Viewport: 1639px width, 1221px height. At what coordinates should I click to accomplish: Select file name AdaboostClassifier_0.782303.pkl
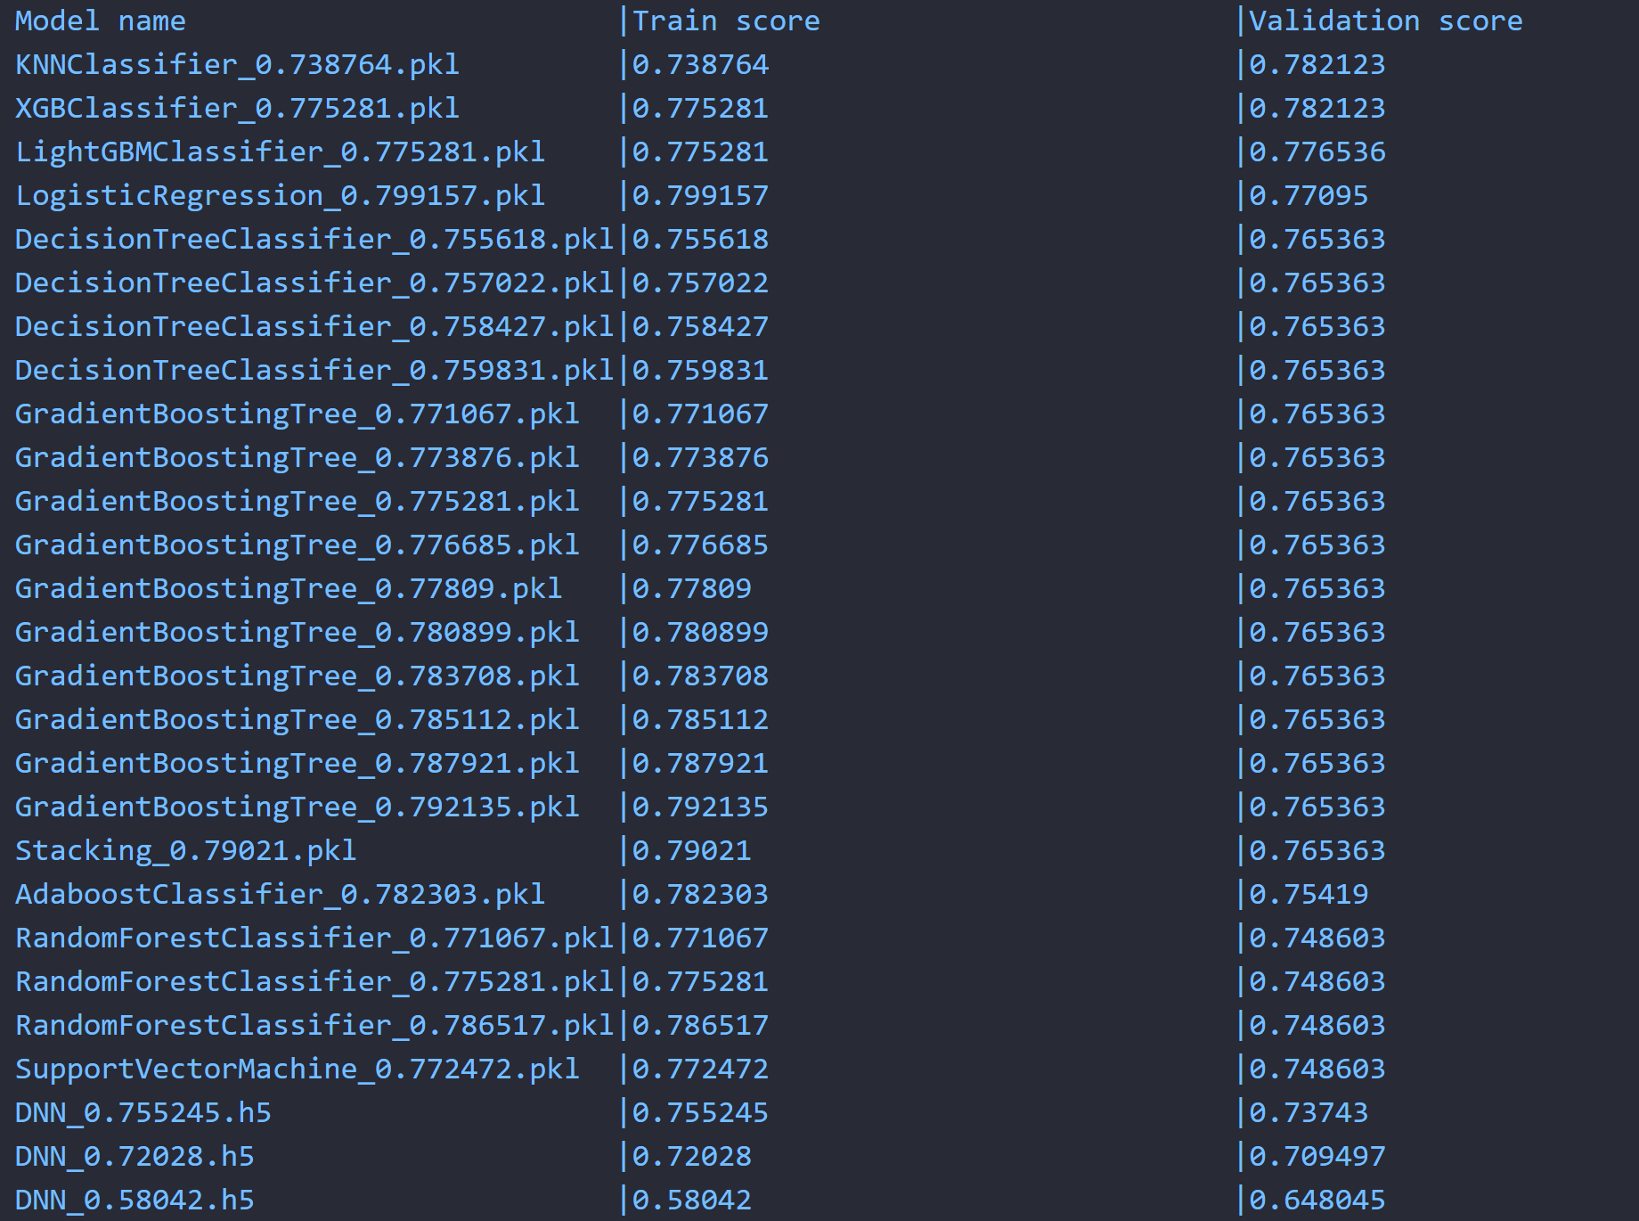[281, 895]
